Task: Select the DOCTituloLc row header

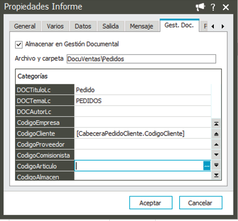Action: click(x=45, y=90)
